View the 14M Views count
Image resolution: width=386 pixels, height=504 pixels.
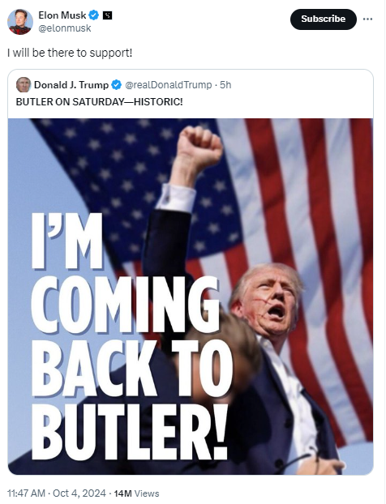137,493
